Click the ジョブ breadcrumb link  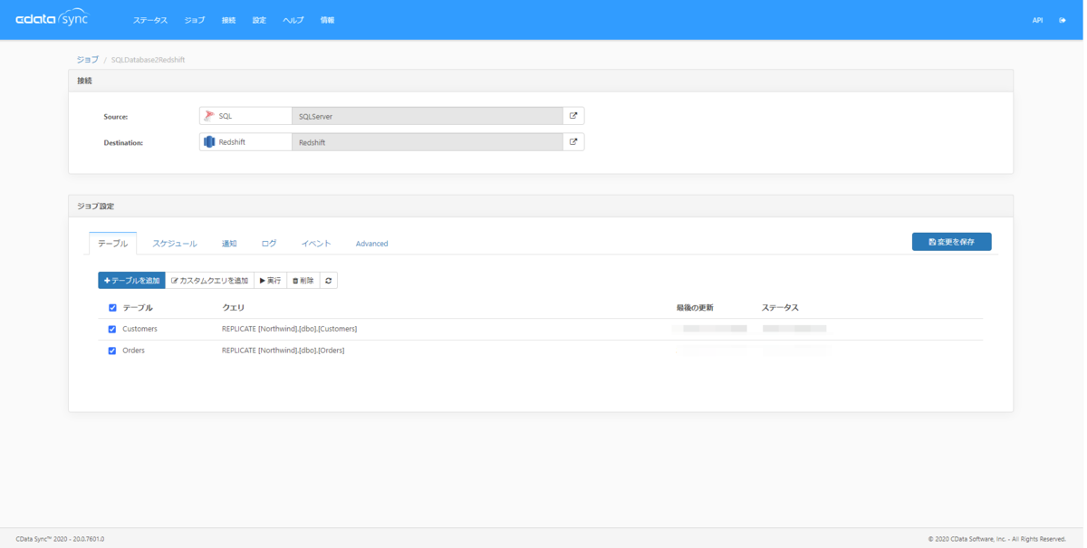pyautogui.click(x=87, y=60)
